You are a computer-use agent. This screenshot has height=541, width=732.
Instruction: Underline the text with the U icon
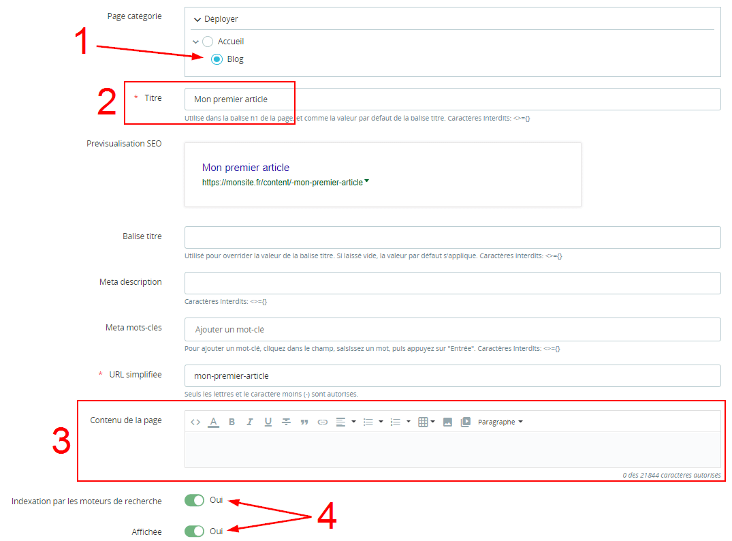coord(268,422)
